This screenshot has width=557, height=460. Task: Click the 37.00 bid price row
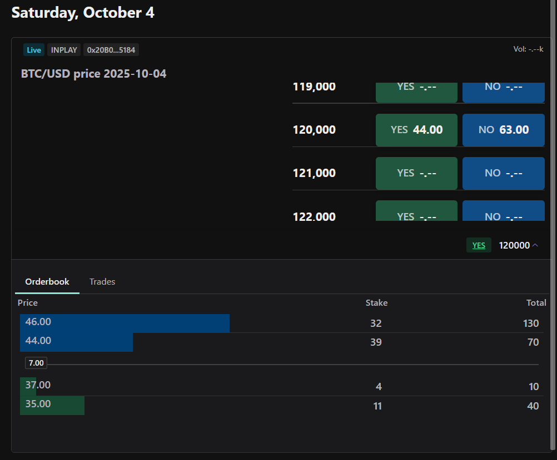pyautogui.click(x=38, y=385)
